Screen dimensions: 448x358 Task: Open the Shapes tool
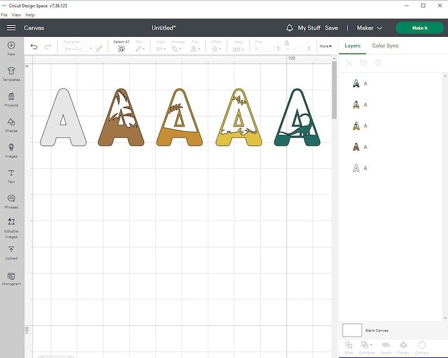click(11, 125)
